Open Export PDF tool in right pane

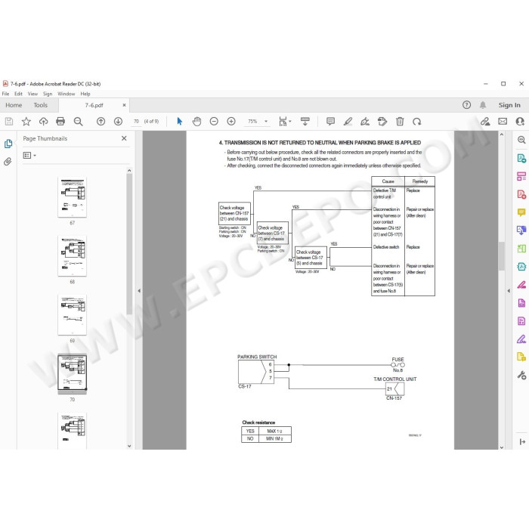click(521, 158)
